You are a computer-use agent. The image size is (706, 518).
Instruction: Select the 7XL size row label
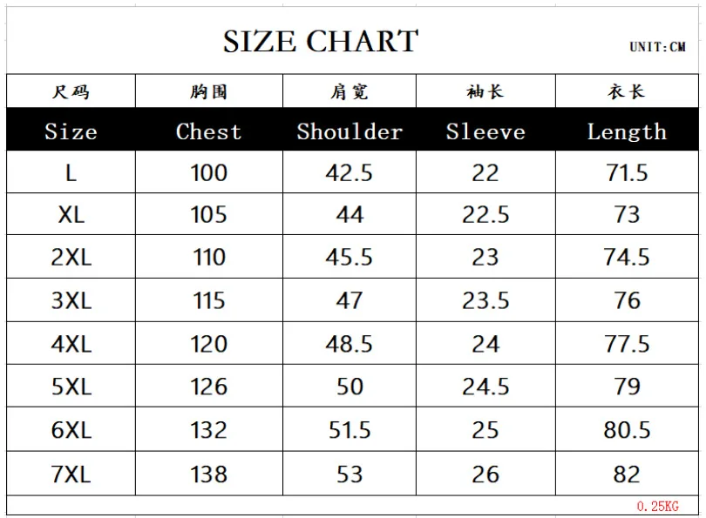tap(71, 474)
